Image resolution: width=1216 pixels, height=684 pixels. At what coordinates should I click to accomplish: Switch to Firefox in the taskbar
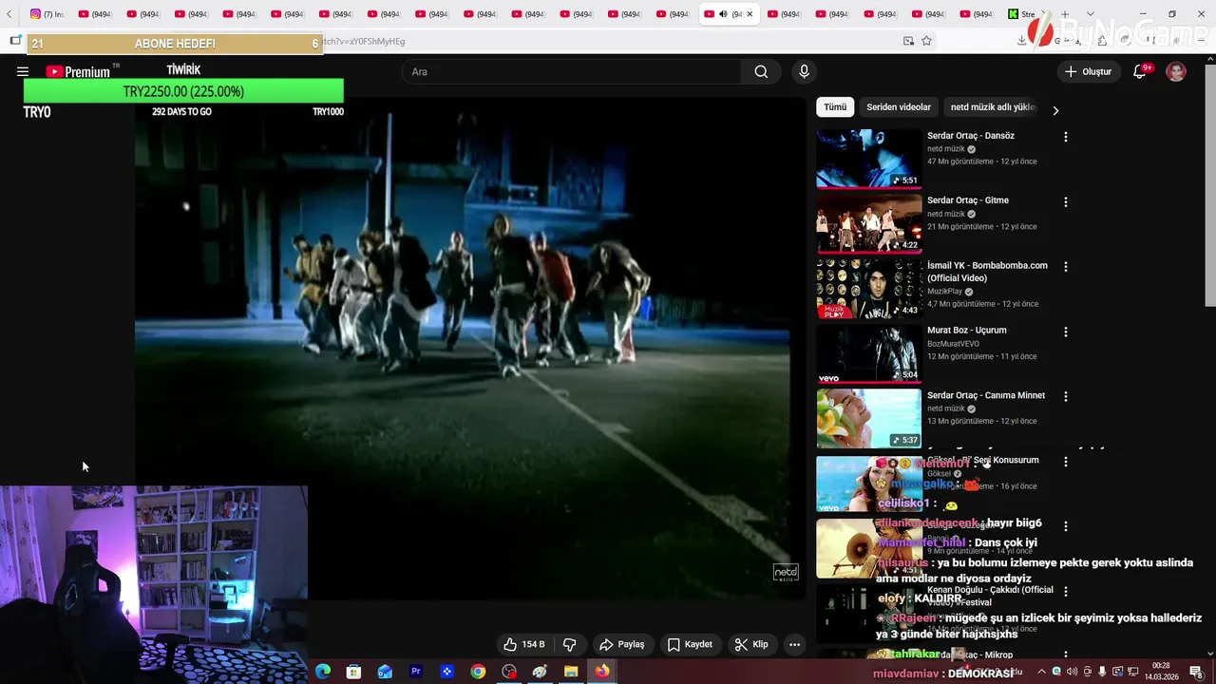(602, 672)
